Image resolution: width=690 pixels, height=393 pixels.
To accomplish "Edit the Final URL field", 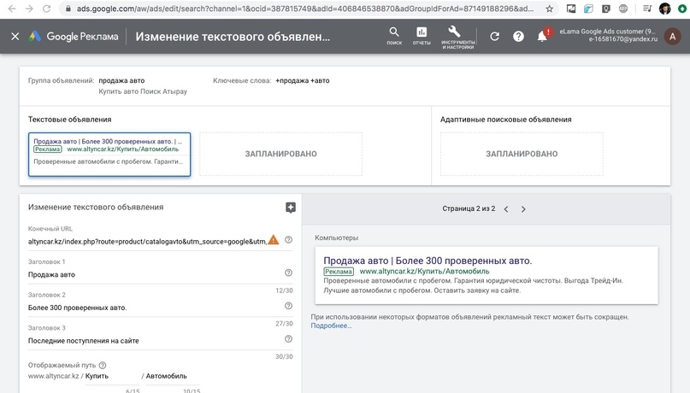I will [147, 241].
